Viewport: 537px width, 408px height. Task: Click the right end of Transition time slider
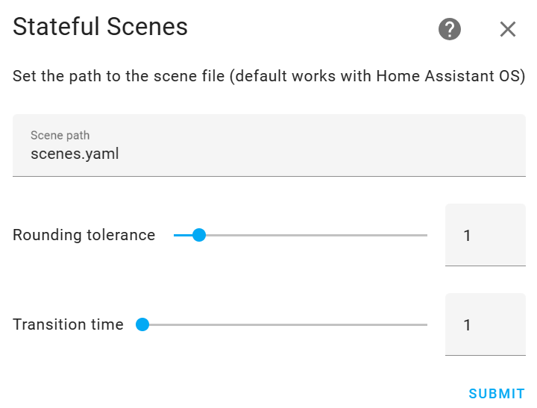[426, 324]
